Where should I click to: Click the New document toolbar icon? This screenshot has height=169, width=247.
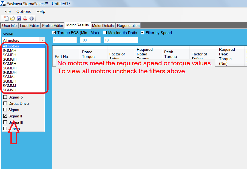6,18
